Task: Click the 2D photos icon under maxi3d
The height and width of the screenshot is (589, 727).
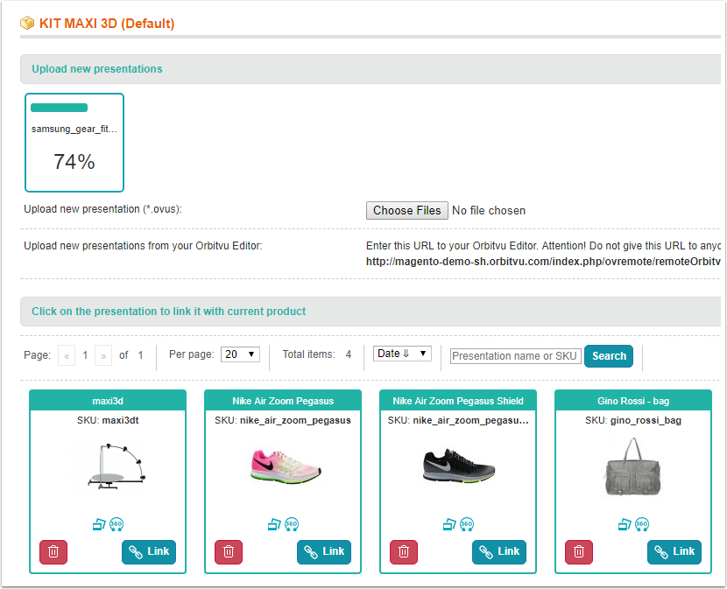Action: point(99,524)
